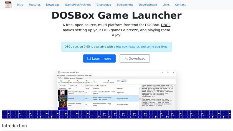This screenshot has height=131, width=233.
Task: Click the Publisher column header in the screenshot
Action: tap(120, 89)
